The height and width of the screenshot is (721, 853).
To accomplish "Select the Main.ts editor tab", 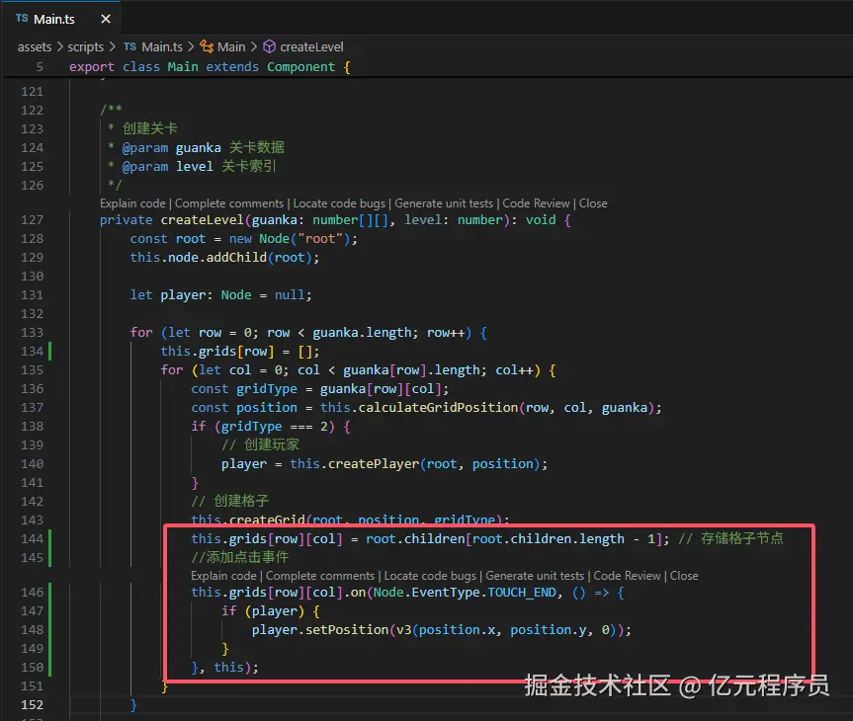I will [52, 18].
